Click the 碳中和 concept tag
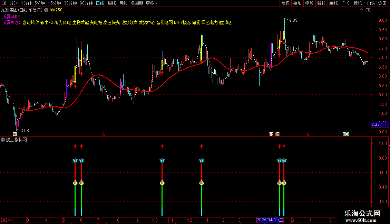The width and height of the screenshot is (390, 224). click(47, 23)
